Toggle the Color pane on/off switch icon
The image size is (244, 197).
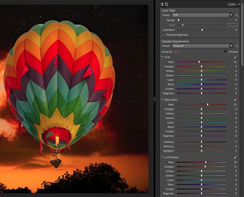pyautogui.click(x=162, y=4)
